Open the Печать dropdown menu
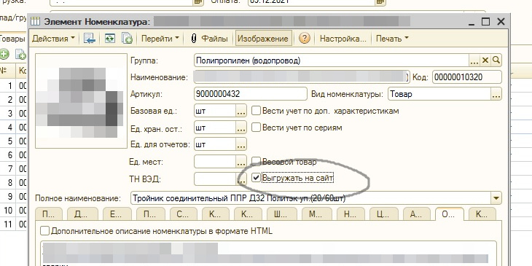The image size is (532, 266). tap(392, 39)
